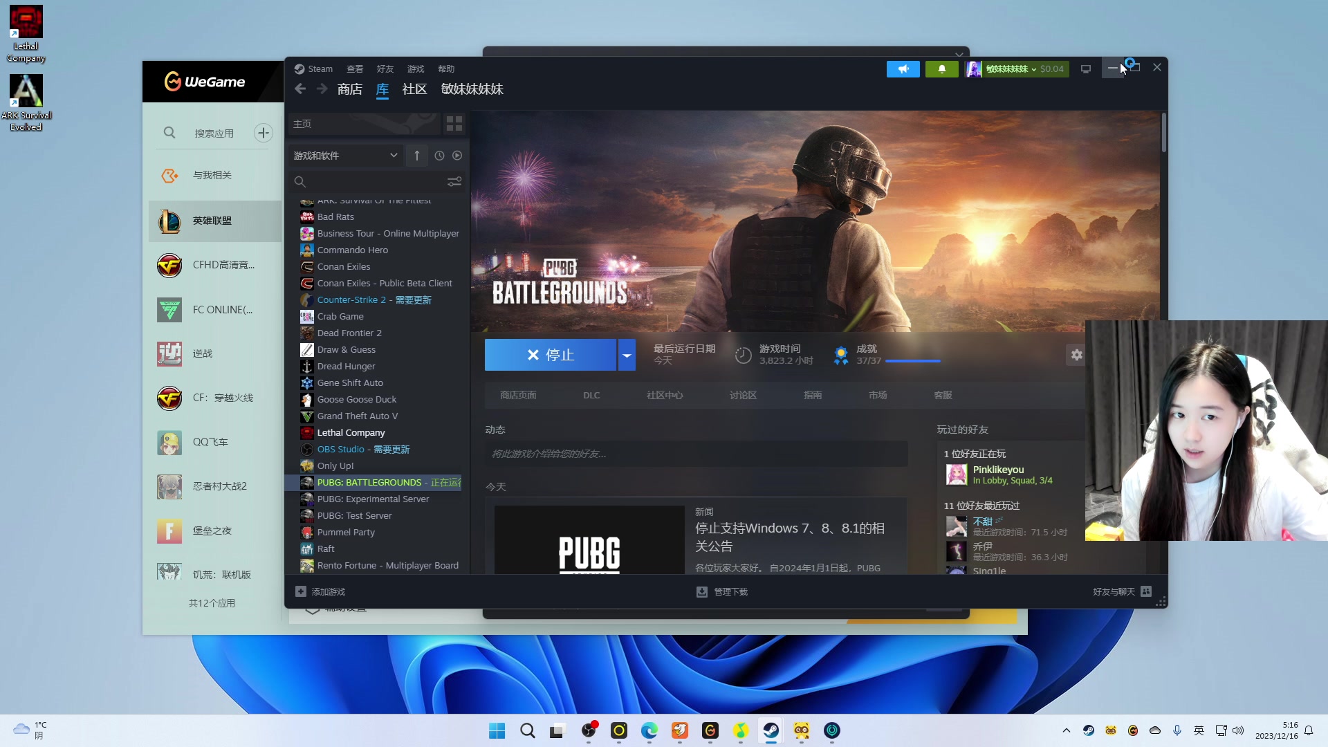Expand the launch options arrow beside 停止

pos(627,355)
